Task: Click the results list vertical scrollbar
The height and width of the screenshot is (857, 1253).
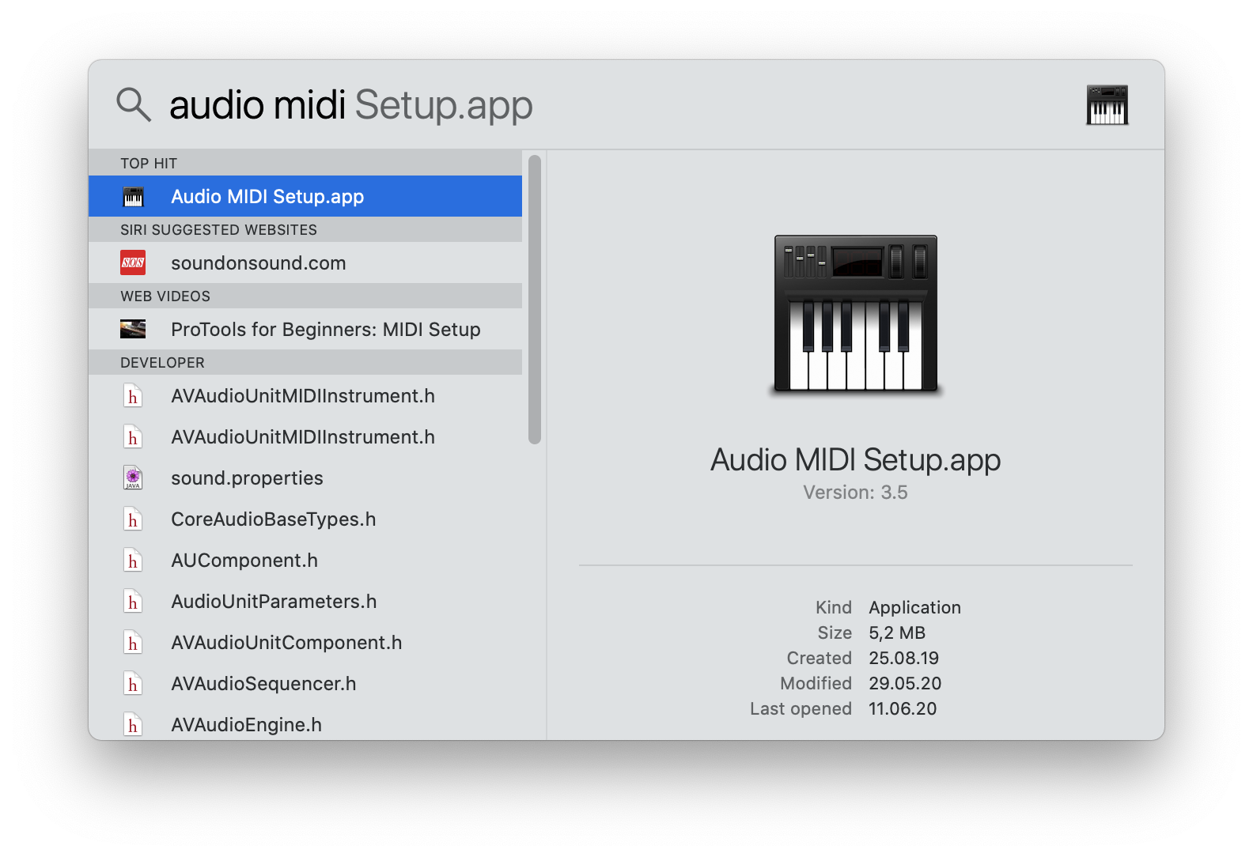Action: tap(535, 300)
